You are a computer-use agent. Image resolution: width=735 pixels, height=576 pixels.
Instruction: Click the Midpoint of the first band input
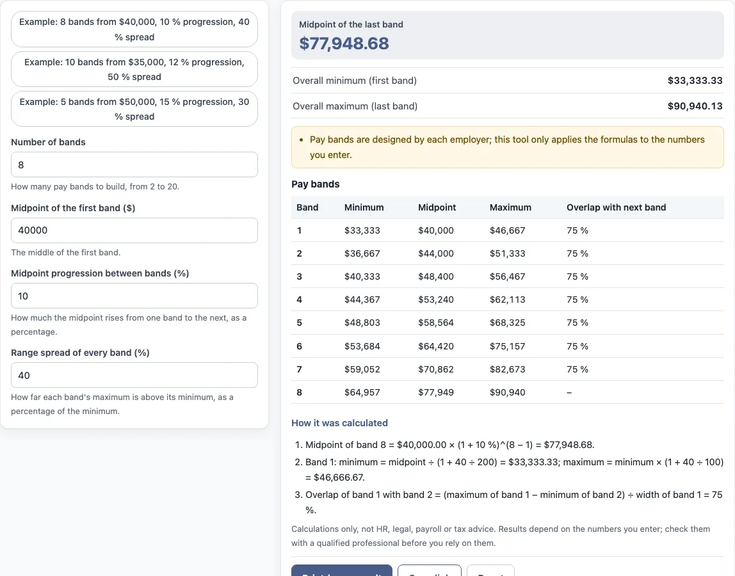(x=134, y=230)
